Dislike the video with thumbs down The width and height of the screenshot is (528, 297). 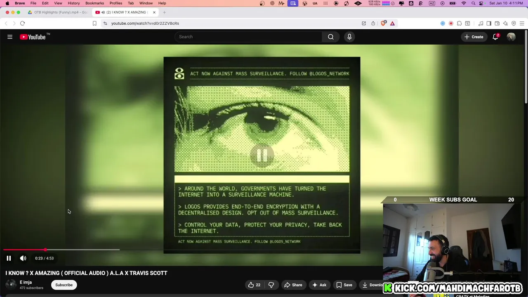point(271,285)
